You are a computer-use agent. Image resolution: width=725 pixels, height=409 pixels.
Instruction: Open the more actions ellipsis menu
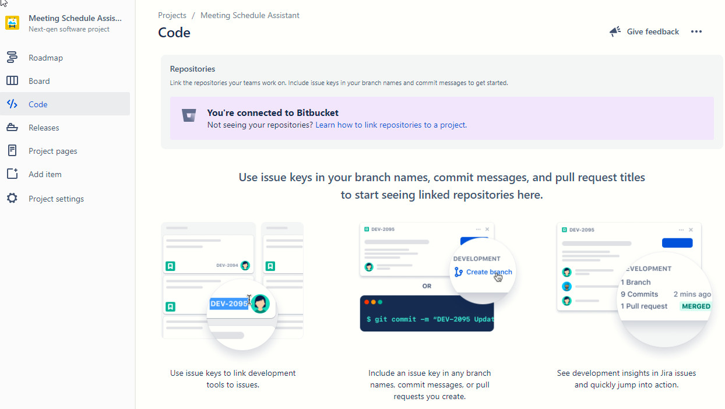click(696, 31)
